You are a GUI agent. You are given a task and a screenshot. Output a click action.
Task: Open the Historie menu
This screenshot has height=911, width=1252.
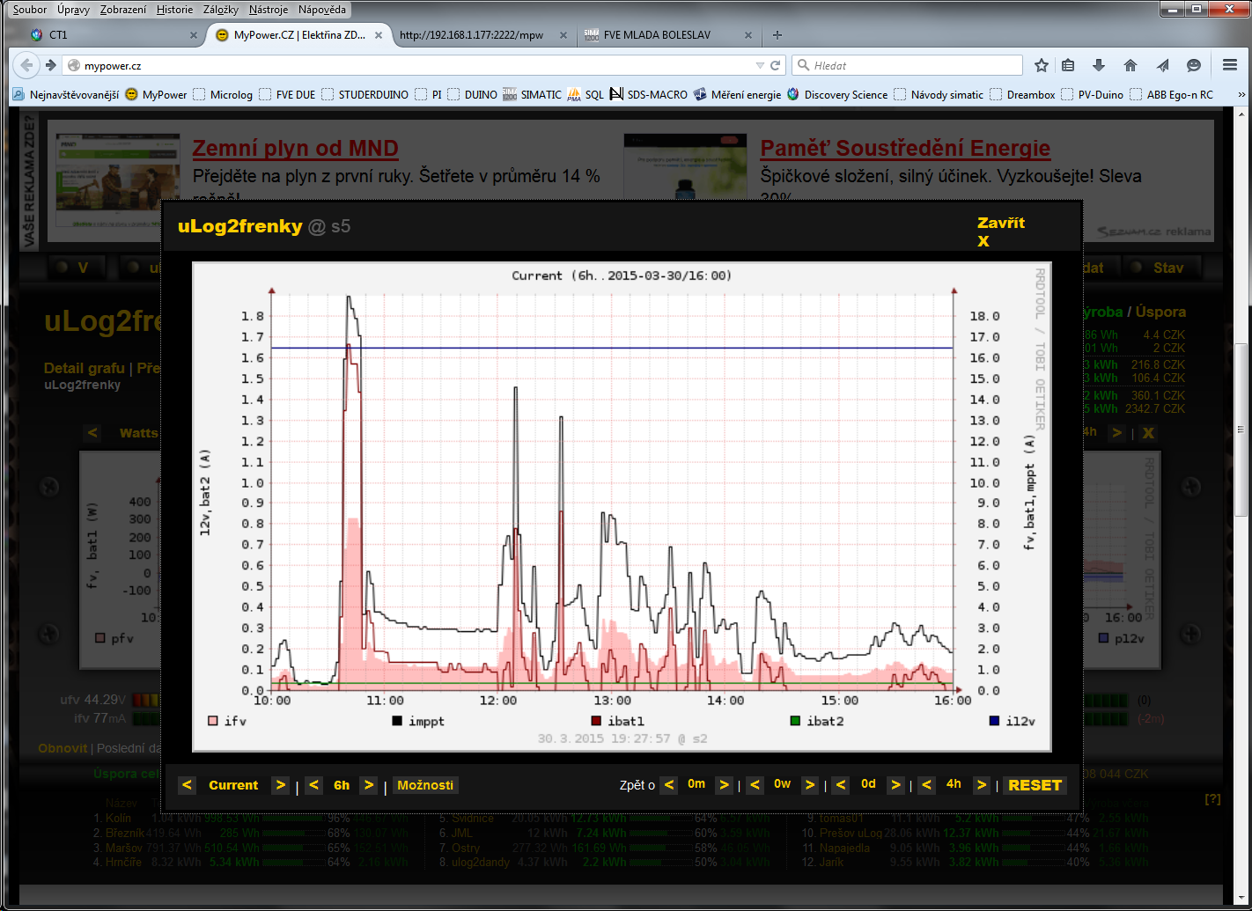click(174, 10)
